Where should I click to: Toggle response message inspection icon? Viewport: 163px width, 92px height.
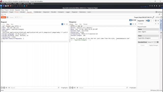[x=131, y=24]
